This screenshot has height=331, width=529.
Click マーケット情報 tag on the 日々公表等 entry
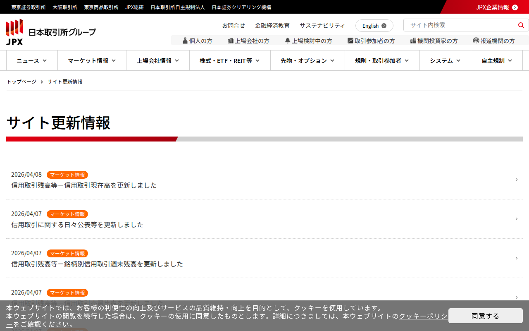pyautogui.click(x=67, y=214)
